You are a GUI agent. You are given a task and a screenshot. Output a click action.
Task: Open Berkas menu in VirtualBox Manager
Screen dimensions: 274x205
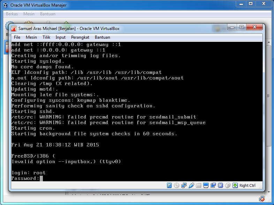tap(12, 14)
